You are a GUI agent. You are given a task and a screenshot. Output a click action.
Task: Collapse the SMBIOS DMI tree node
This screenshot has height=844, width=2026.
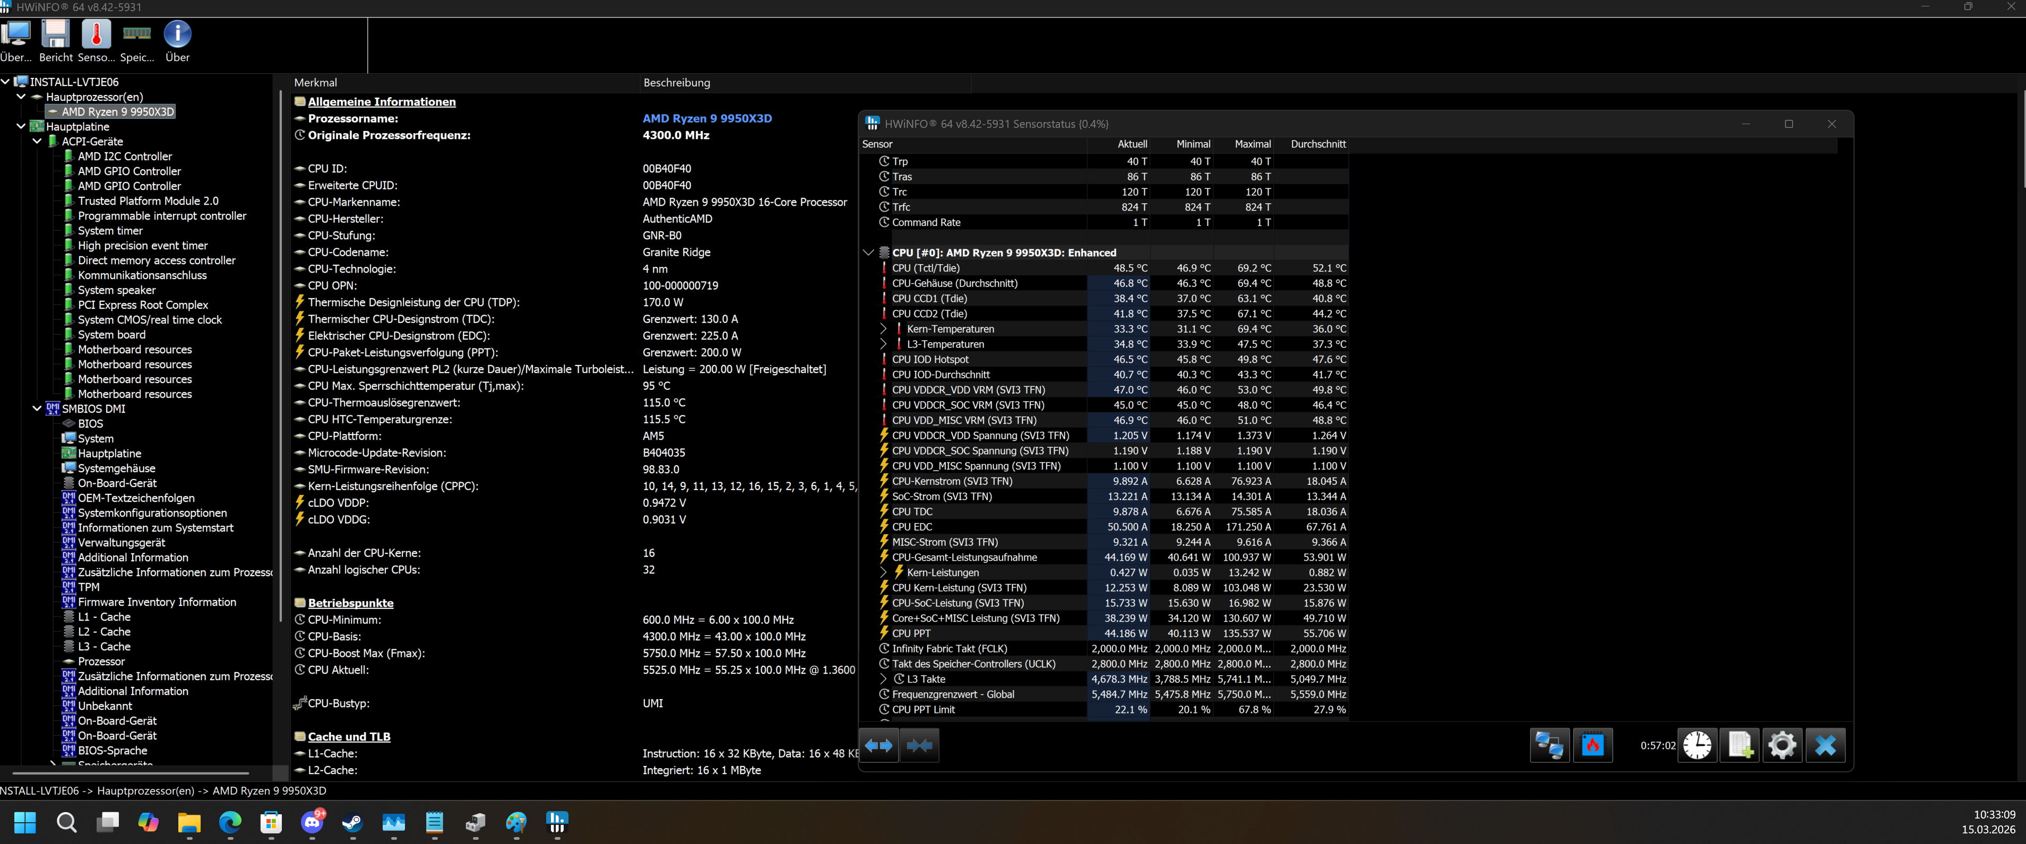click(37, 408)
